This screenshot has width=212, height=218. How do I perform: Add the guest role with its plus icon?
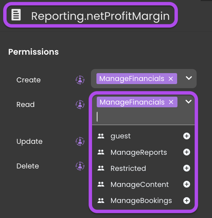pos(187,136)
